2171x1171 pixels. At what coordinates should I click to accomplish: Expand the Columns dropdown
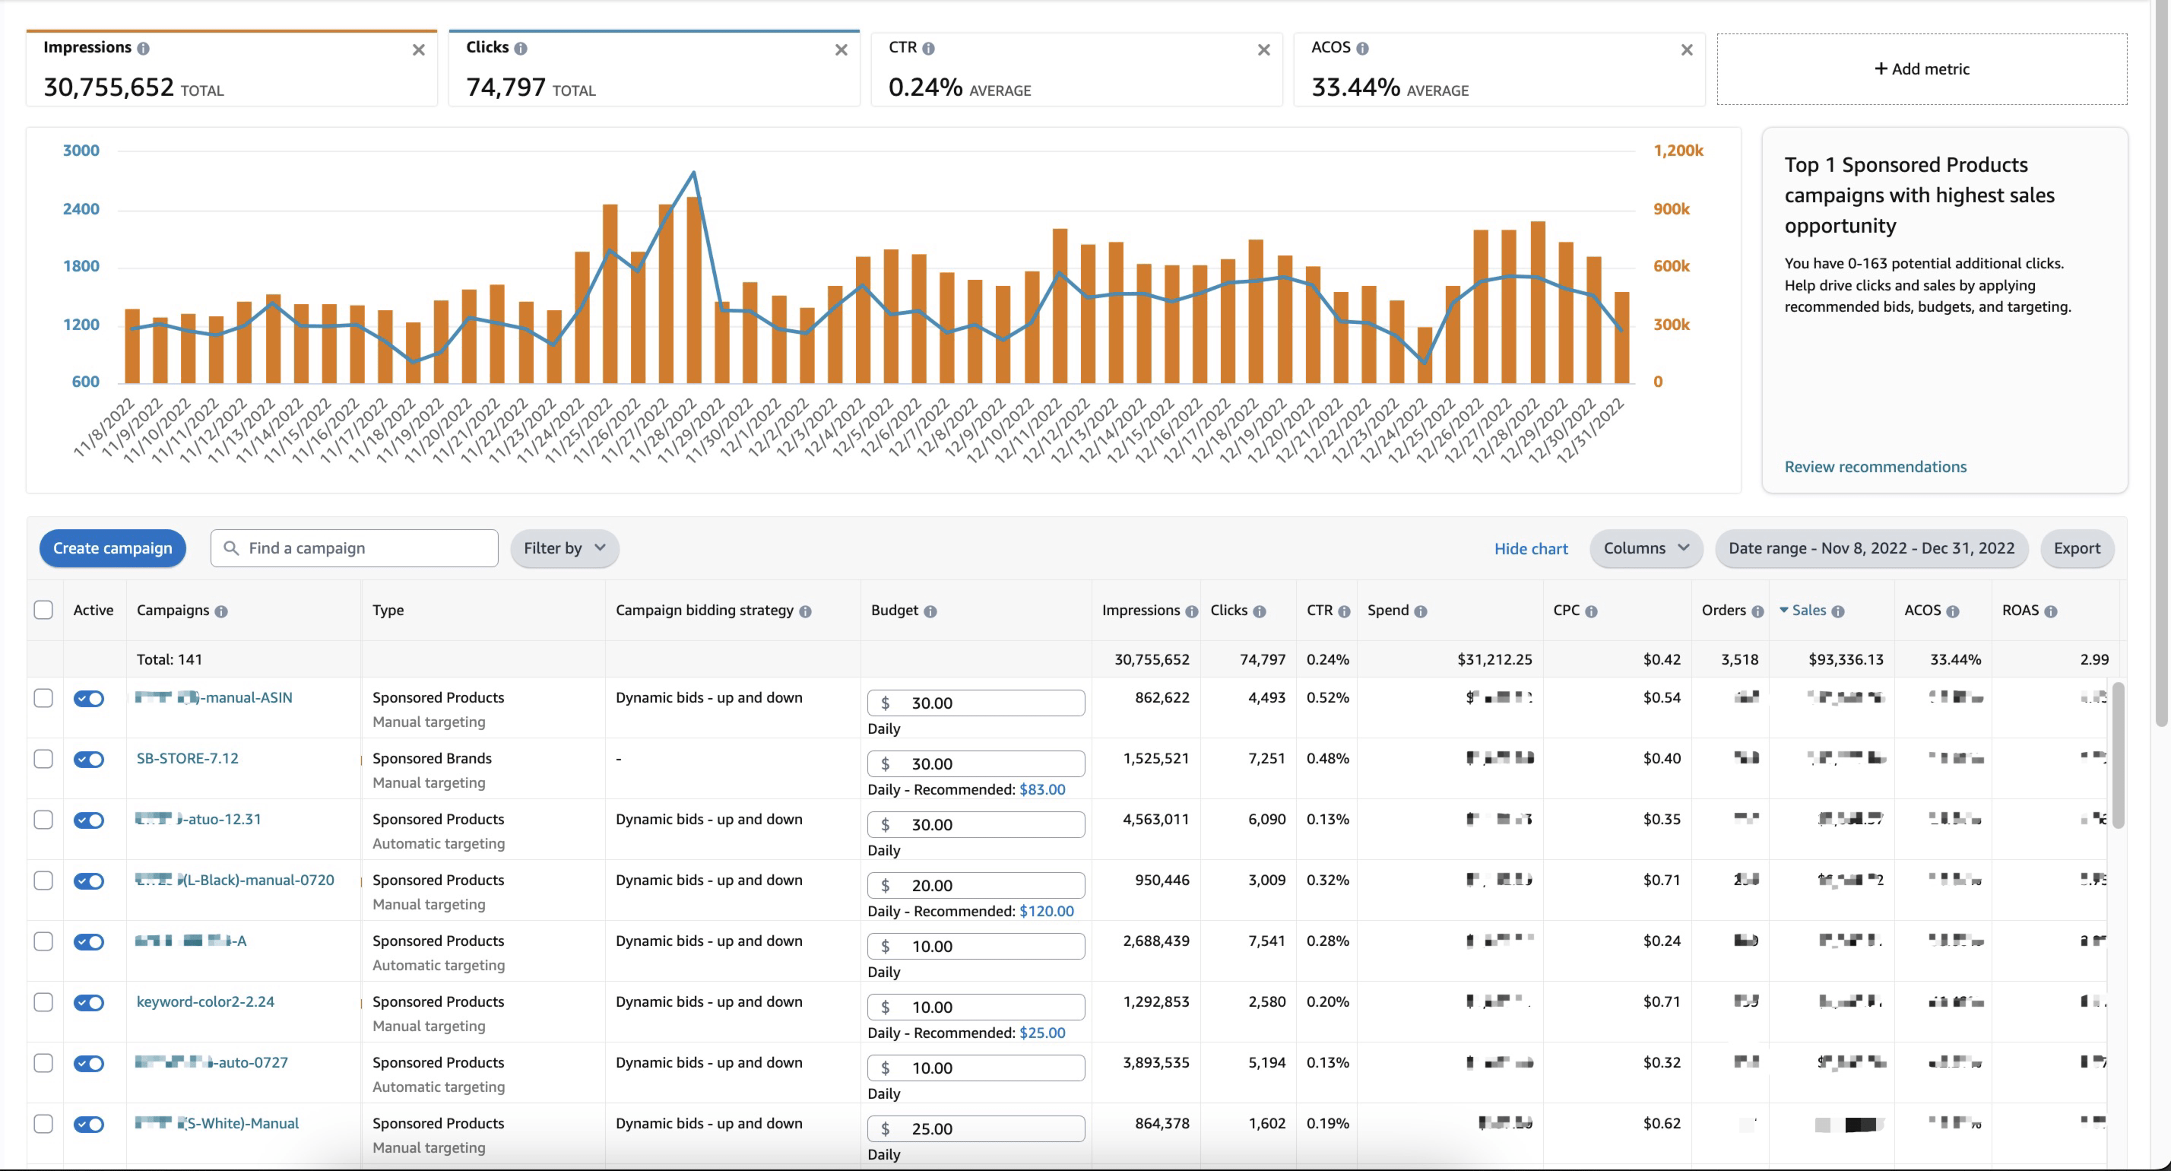[x=1644, y=548]
